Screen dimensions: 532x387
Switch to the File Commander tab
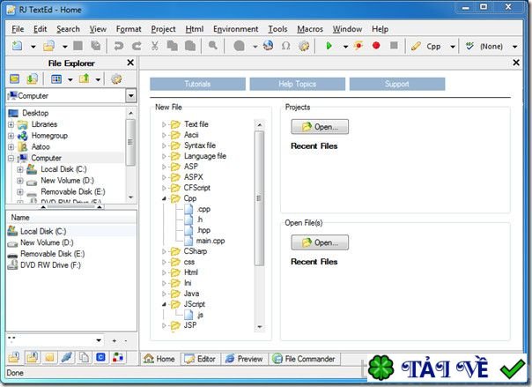pos(304,359)
